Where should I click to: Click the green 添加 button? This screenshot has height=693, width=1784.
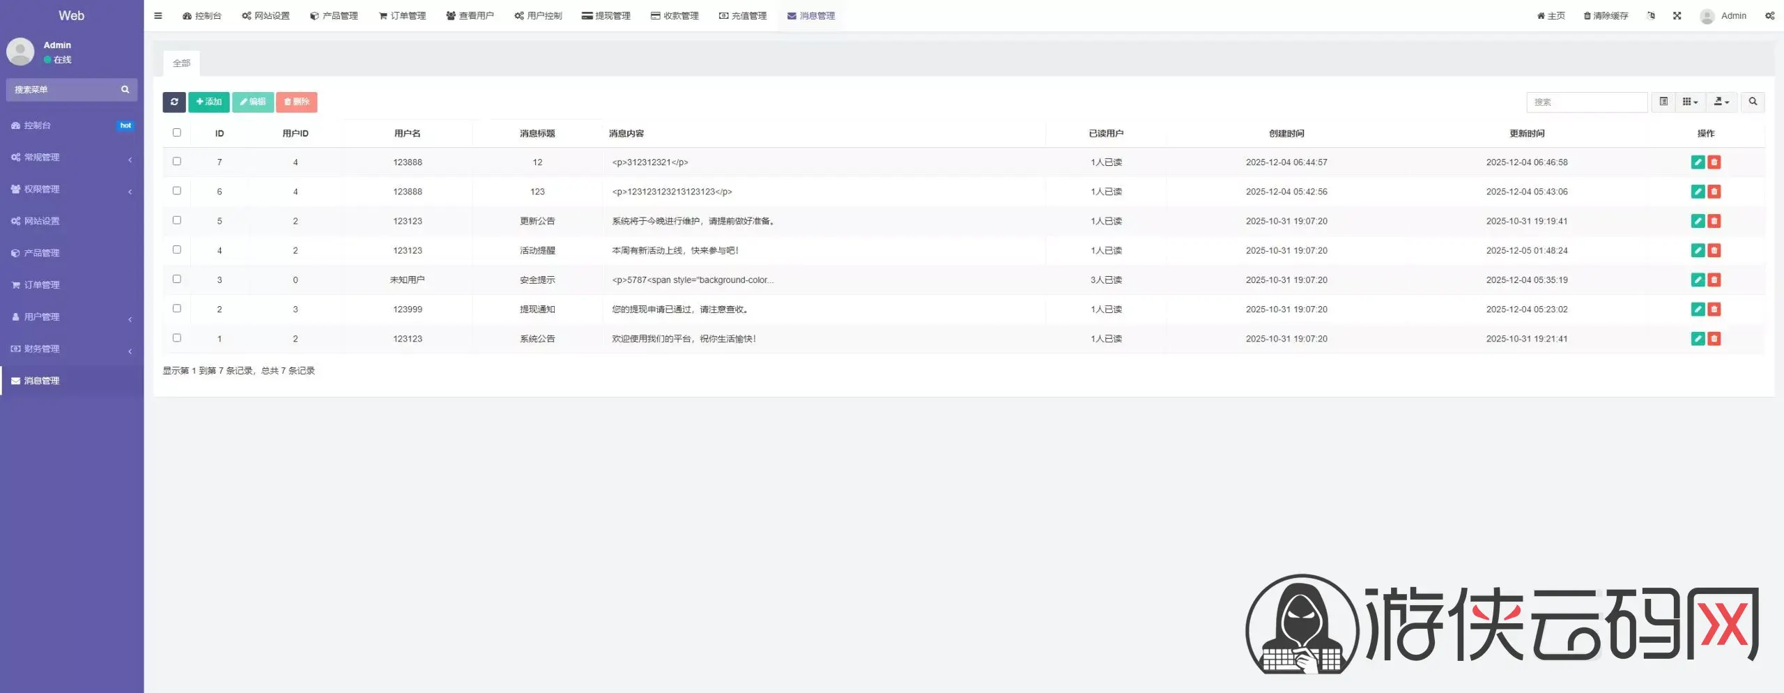coord(208,102)
